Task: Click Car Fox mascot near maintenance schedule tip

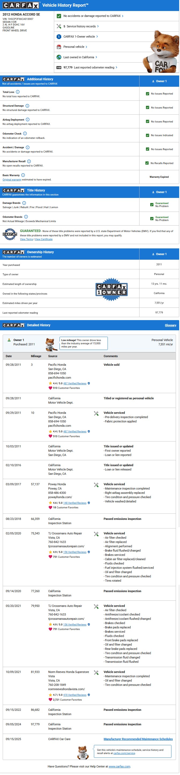Action: click(83, 752)
